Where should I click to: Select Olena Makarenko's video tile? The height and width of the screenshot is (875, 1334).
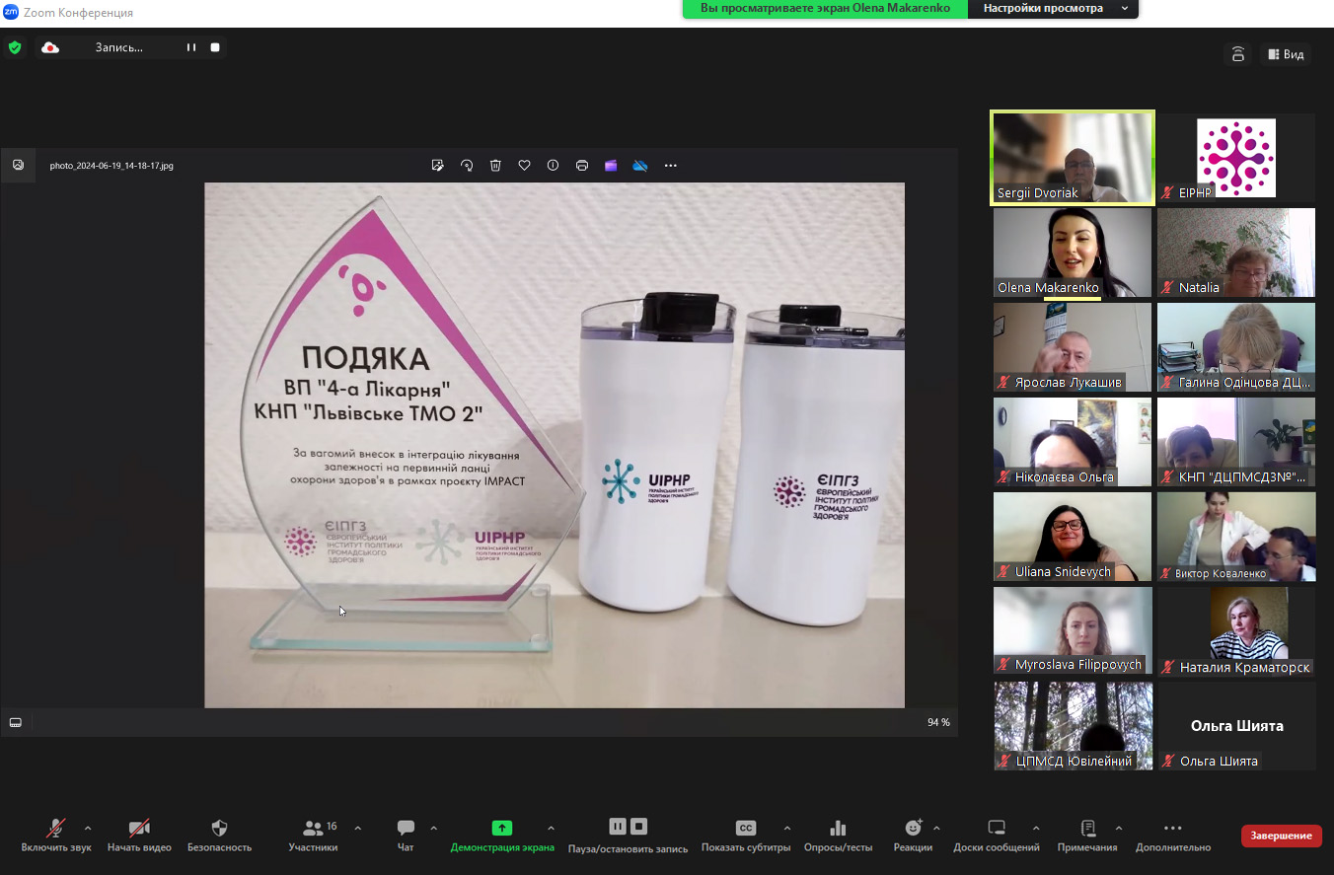point(1073,253)
